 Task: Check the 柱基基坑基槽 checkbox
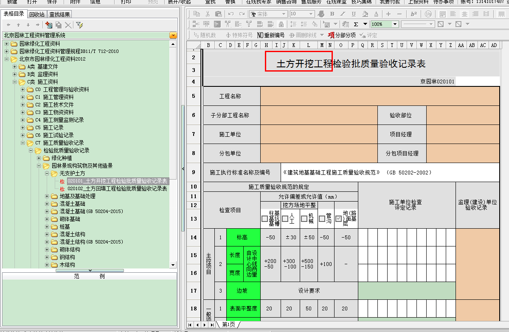pos(265,219)
